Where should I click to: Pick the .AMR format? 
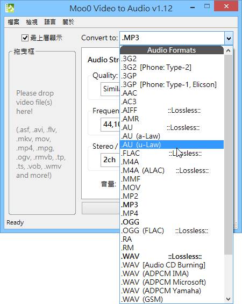coord(172,119)
